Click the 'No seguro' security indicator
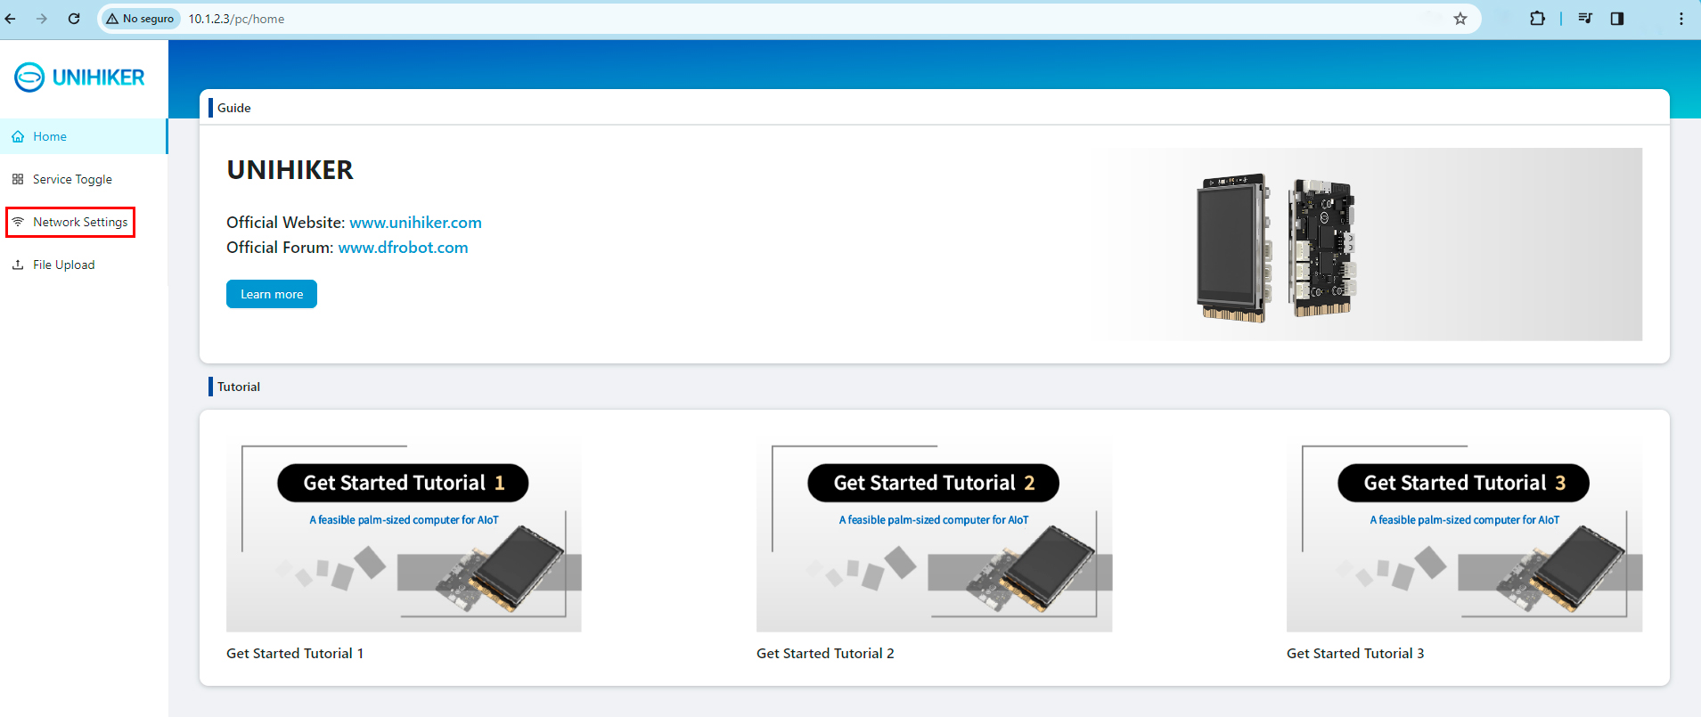The image size is (1701, 717). click(140, 19)
